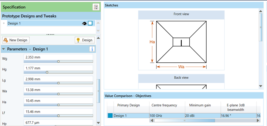Adjust the Lf slider handle
This screenshot has height=126, width=267.
[x=58, y=116]
